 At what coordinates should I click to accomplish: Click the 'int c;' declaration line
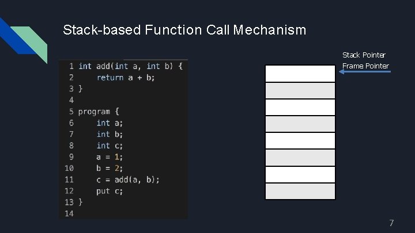110,145
